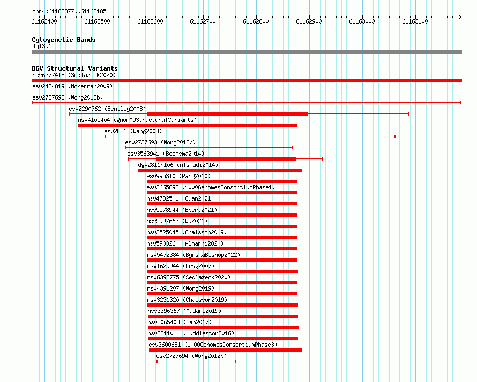The width and height of the screenshot is (477, 382).
Task: Open nsv5997663 (Wu2021) variant label
Action: (177, 221)
